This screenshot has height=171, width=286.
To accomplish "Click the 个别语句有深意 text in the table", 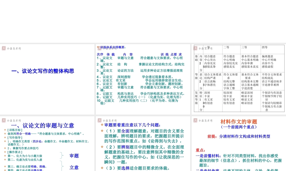I will click(x=272, y=93).
